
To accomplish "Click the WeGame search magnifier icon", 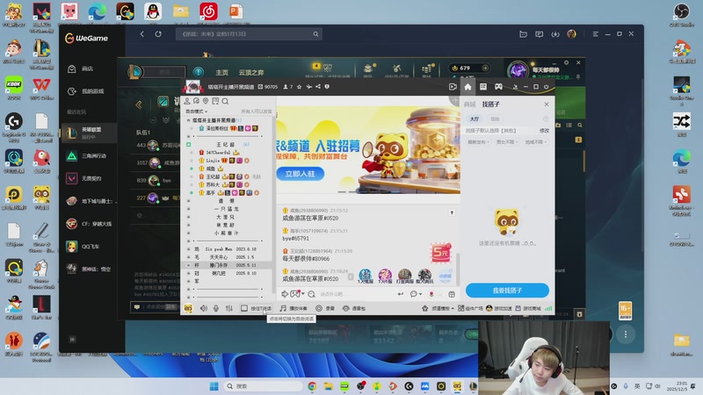I will pos(315,34).
